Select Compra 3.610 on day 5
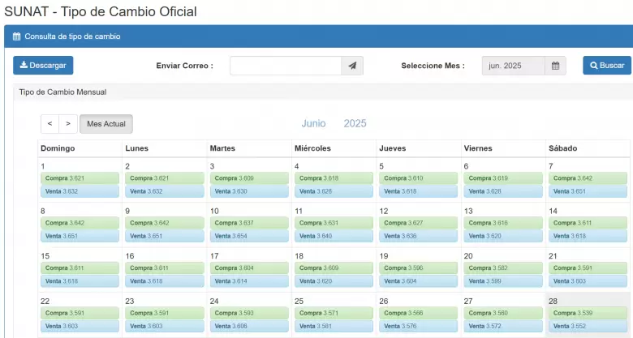 click(x=419, y=178)
